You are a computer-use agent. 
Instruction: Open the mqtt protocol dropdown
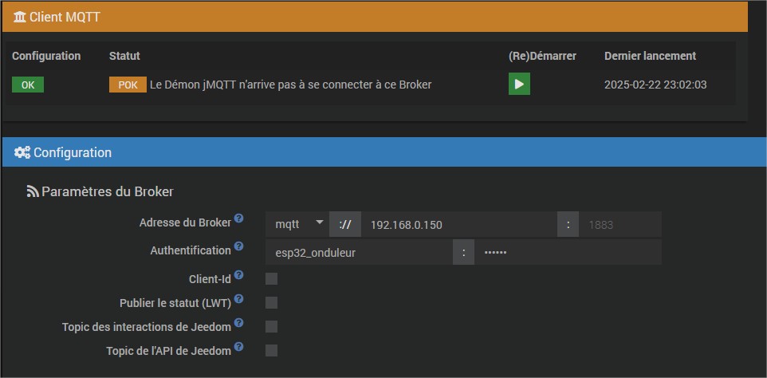(x=298, y=224)
